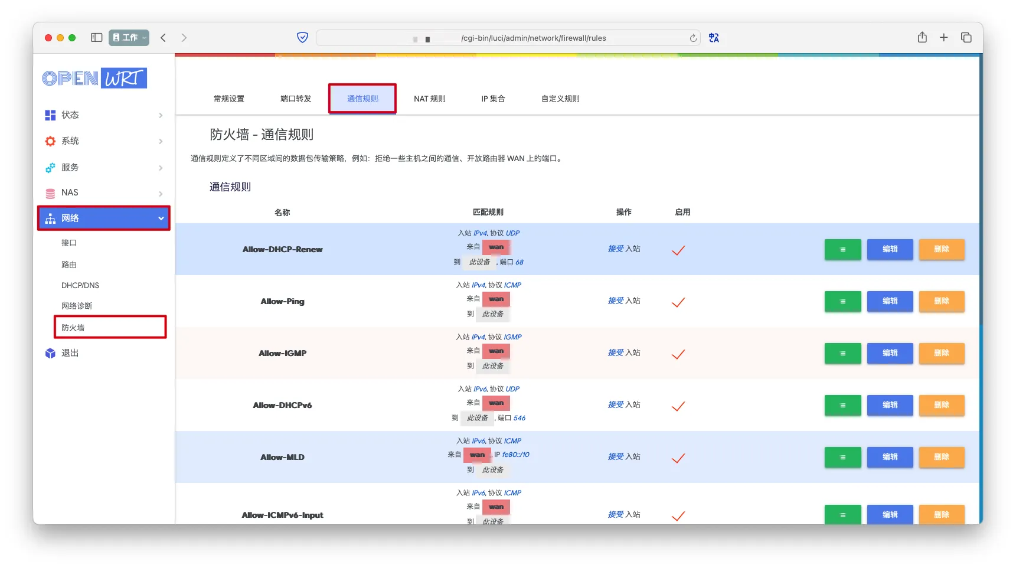Reload the page with the refresh icon

[693, 38]
